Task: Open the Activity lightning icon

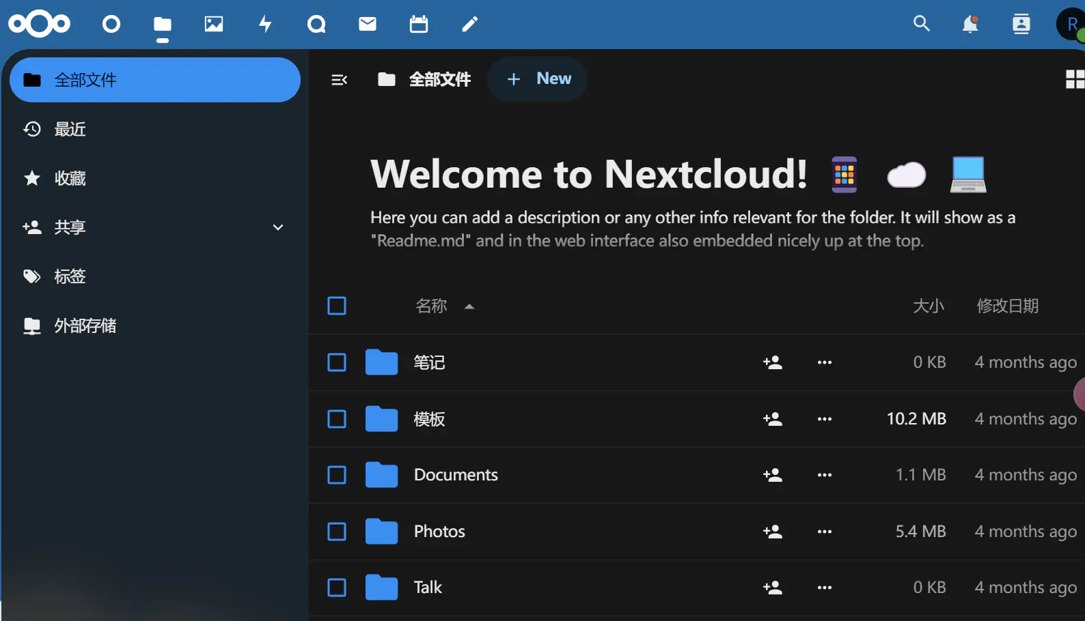Action: [x=265, y=25]
